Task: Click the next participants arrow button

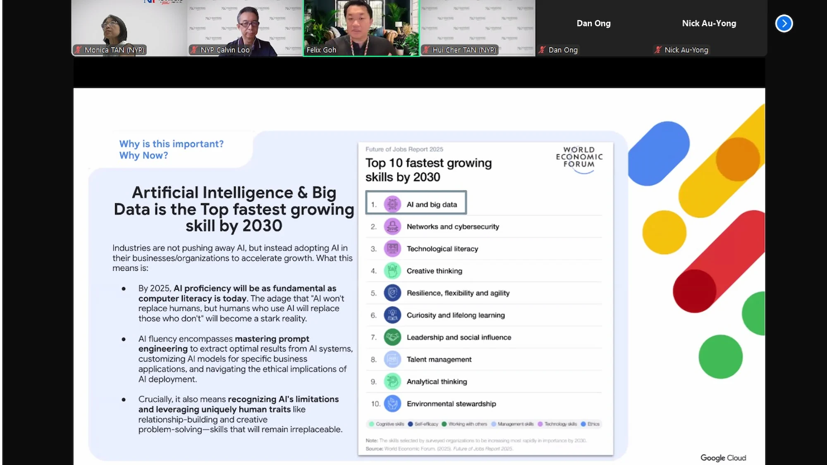Action: 784,24
